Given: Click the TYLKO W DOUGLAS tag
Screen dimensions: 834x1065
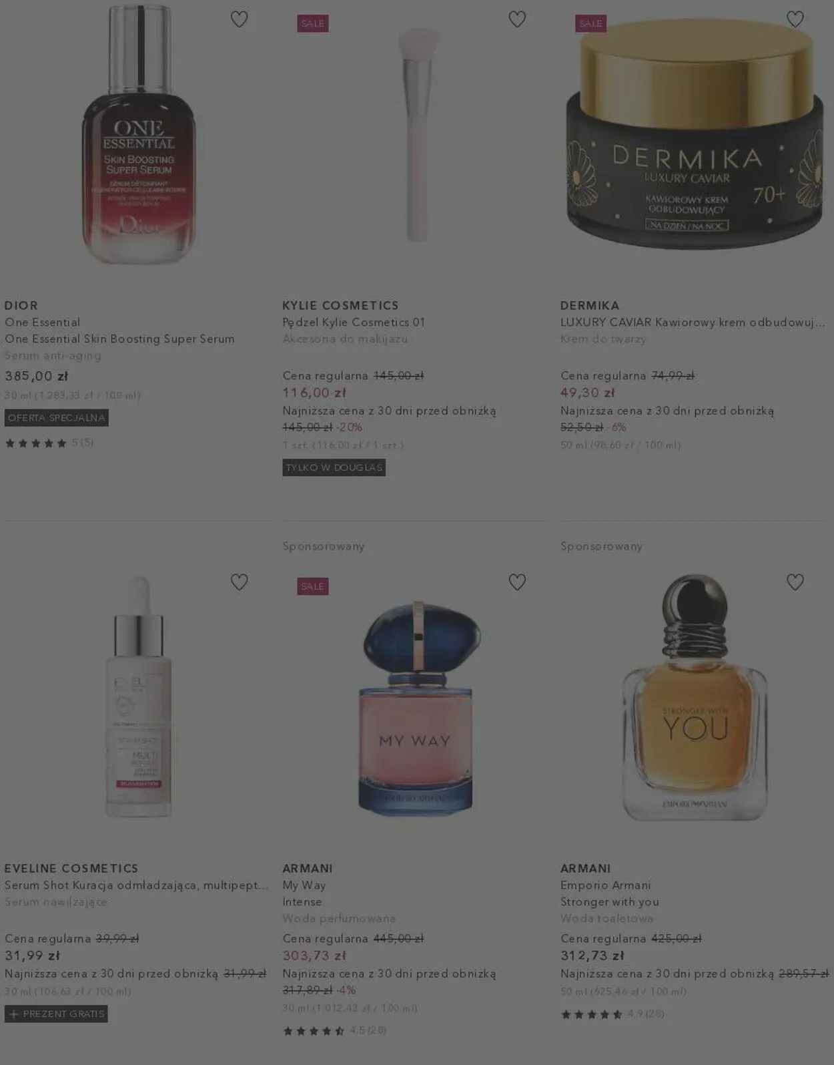Looking at the screenshot, I should tap(334, 467).
